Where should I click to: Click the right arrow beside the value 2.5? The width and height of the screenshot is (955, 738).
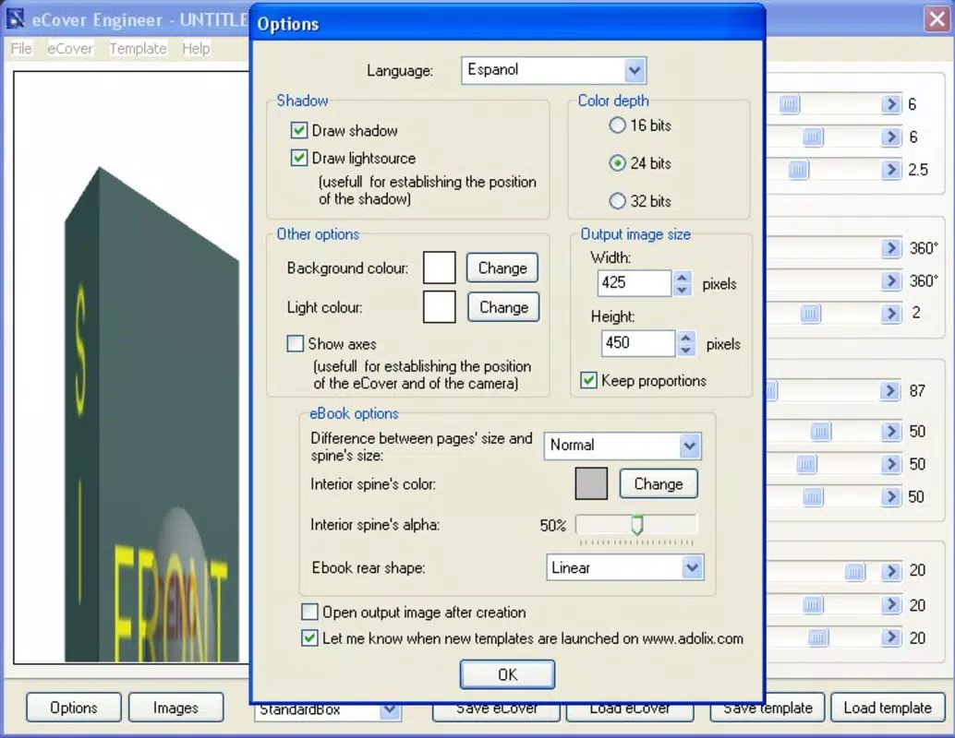click(891, 169)
